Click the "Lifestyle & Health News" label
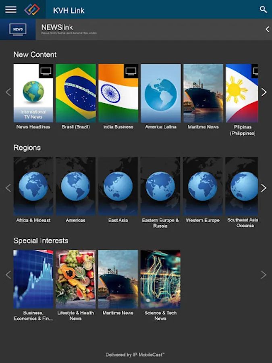Screen dimensions: 272x363 point(76,316)
